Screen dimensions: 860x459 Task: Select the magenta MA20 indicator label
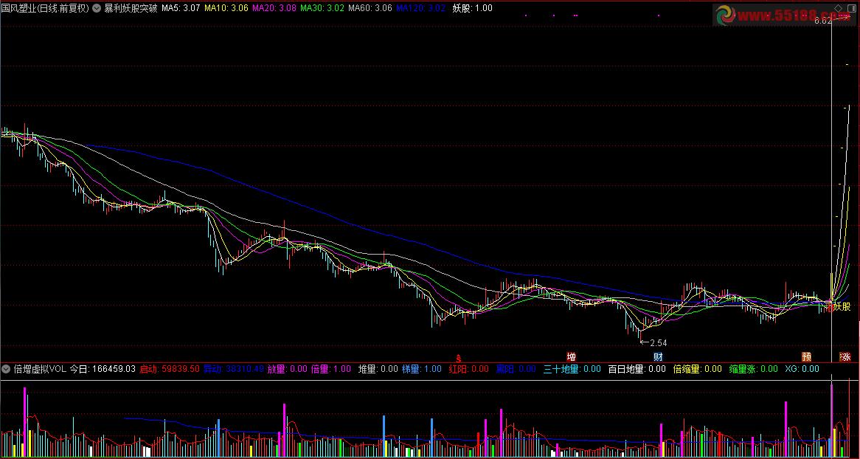[x=274, y=8]
